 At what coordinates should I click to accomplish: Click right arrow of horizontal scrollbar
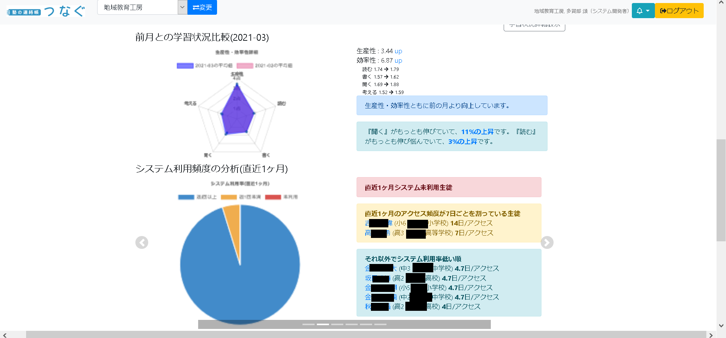coord(711,335)
